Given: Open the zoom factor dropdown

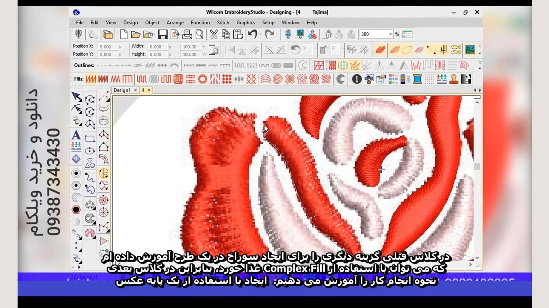Looking at the screenshot, I should click(x=390, y=34).
